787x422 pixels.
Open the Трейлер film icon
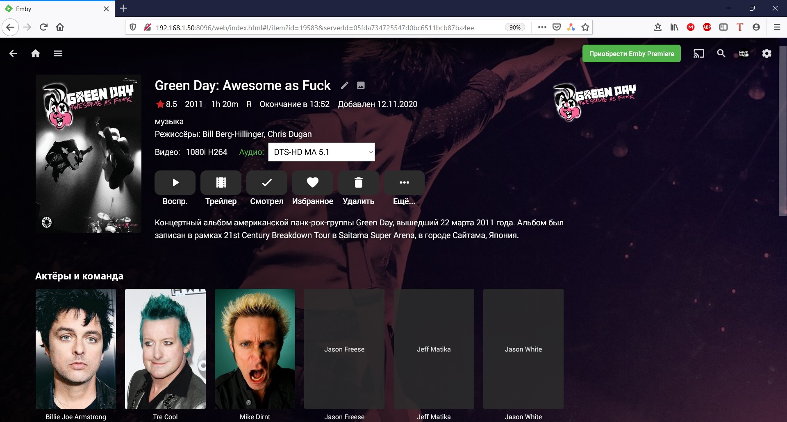click(221, 183)
